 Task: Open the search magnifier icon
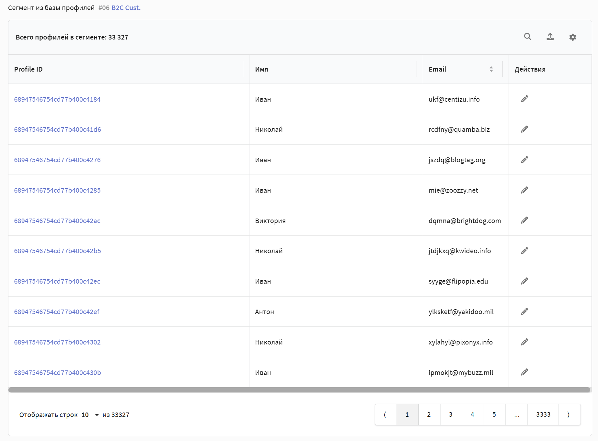(x=528, y=37)
